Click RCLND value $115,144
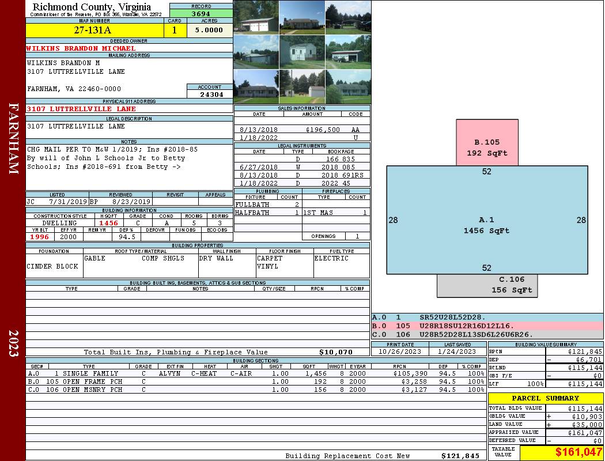 (x=585, y=368)
